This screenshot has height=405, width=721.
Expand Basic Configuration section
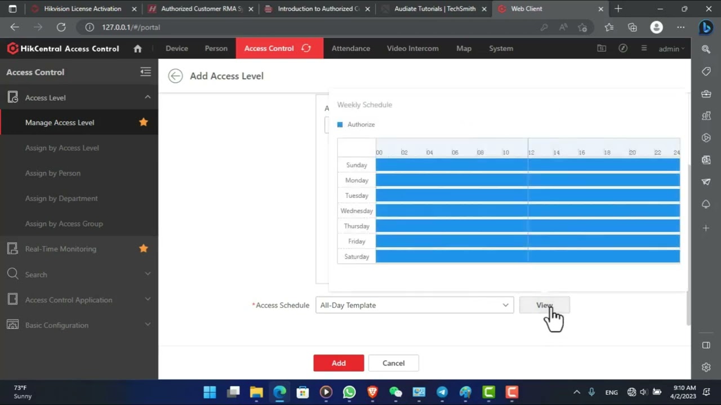point(148,325)
